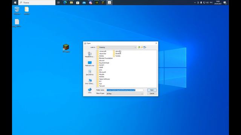Select Documents shortcut in dialog sidebar
Viewport: 241px width, 135px height.
tap(90, 72)
